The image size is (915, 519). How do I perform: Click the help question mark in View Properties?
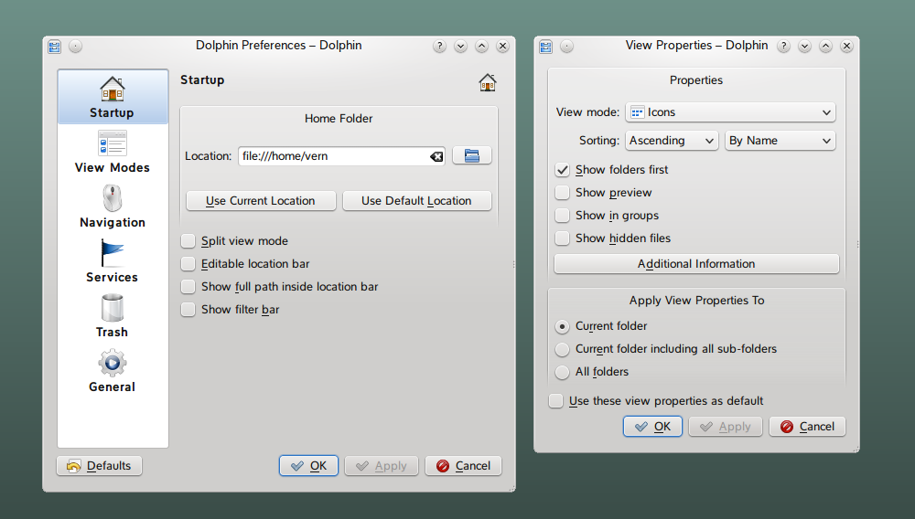pyautogui.click(x=784, y=46)
